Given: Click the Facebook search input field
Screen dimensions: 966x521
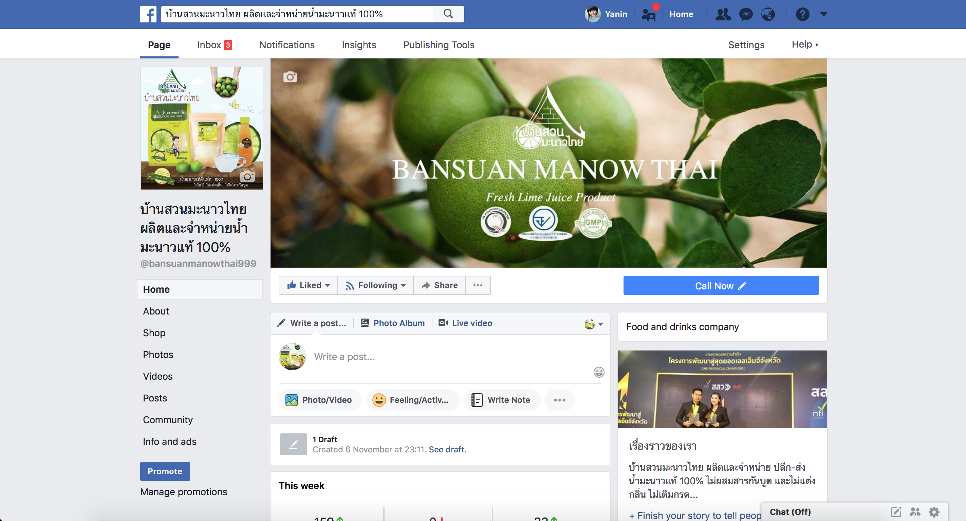Looking at the screenshot, I should point(297,14).
